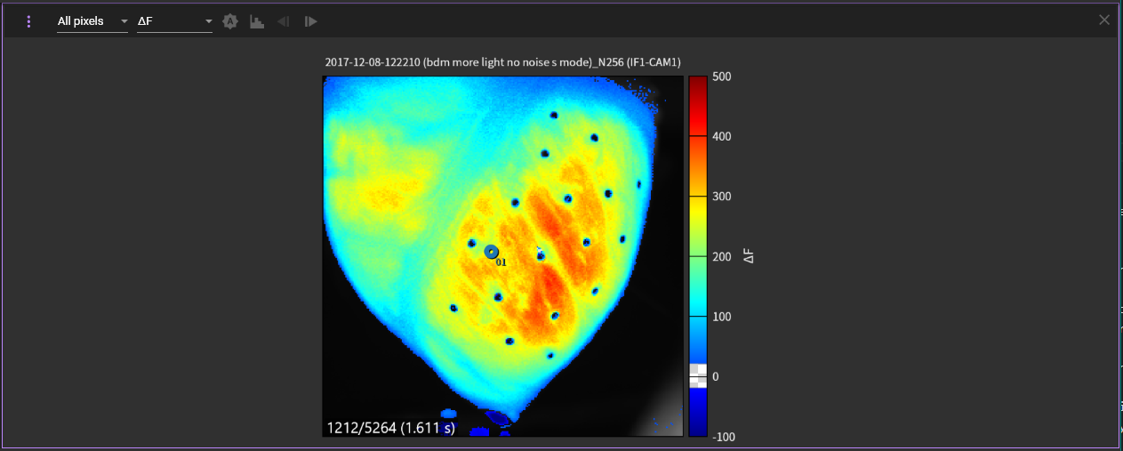This screenshot has width=1123, height=451.
Task: Open the All pixels dropdown
Action: click(93, 21)
